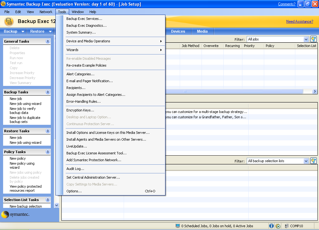Open the Help menu

(93, 12)
